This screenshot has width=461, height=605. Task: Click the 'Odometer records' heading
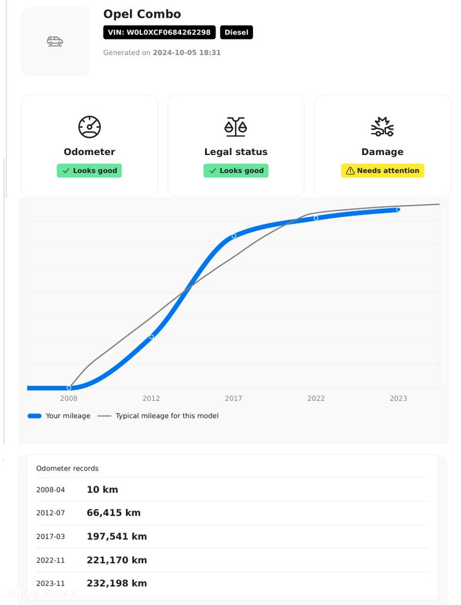67,468
